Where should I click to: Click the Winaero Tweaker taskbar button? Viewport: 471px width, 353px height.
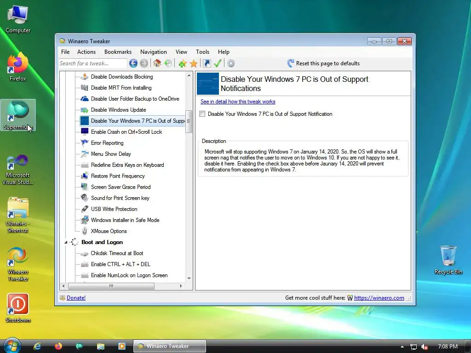(x=170, y=346)
